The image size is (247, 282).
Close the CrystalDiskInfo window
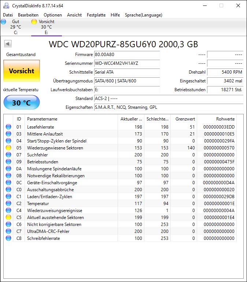point(238,5)
